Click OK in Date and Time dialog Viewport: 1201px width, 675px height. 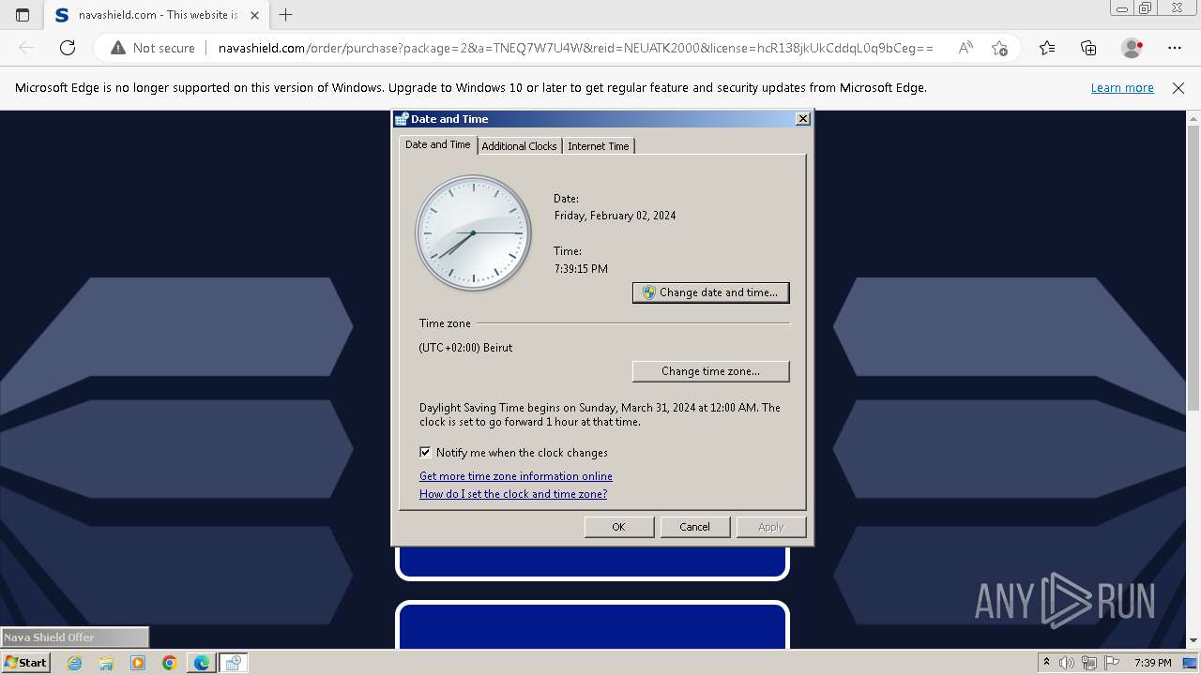click(618, 527)
